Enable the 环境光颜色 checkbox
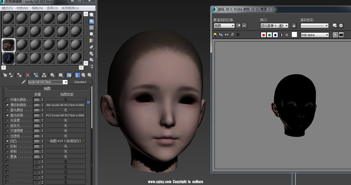This screenshot has height=185, width=351. coord(7,100)
